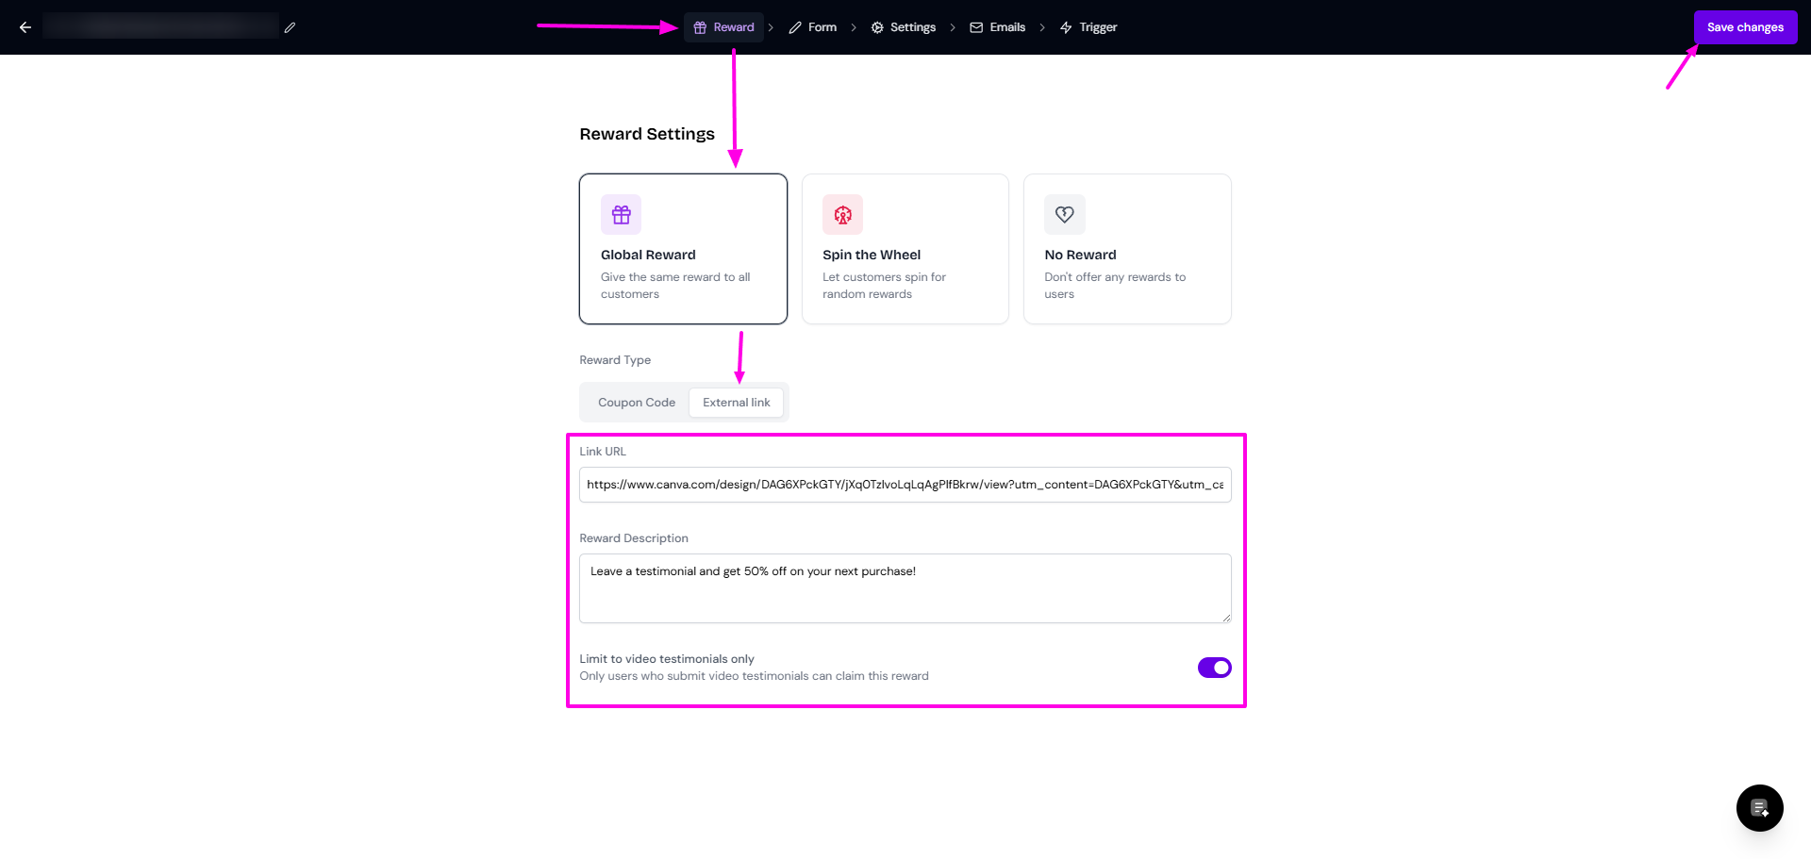Select External link reward type
The height and width of the screenshot is (859, 1811).
[736, 403]
